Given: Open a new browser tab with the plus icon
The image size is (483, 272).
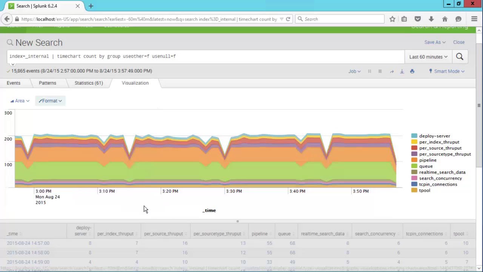Looking at the screenshot, I should [x=91, y=6].
